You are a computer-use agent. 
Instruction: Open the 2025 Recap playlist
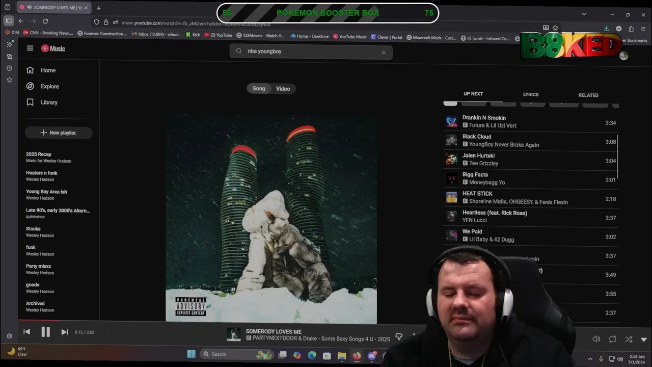(x=48, y=158)
